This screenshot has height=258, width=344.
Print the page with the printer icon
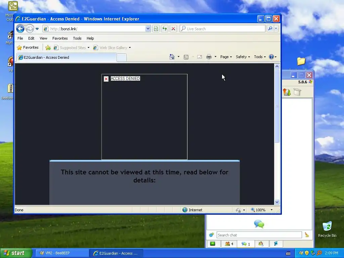[x=209, y=57]
